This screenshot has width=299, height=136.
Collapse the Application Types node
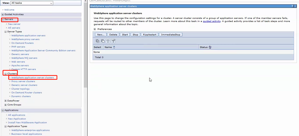tap(5, 126)
